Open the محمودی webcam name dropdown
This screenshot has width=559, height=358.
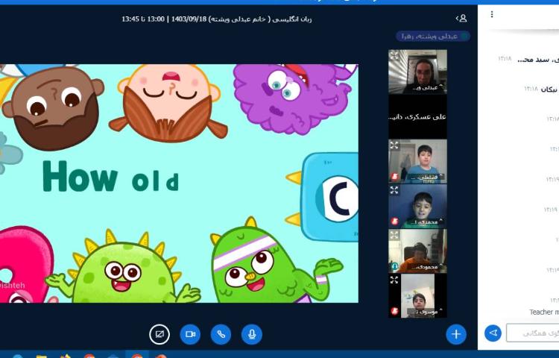[x=425, y=266]
